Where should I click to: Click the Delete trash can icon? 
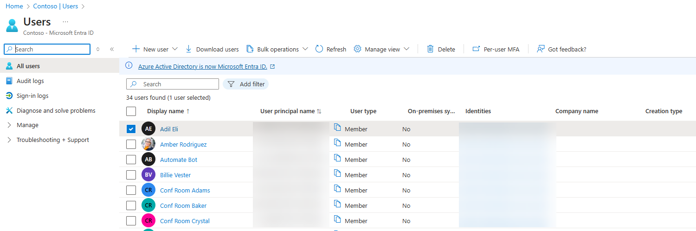coord(431,49)
